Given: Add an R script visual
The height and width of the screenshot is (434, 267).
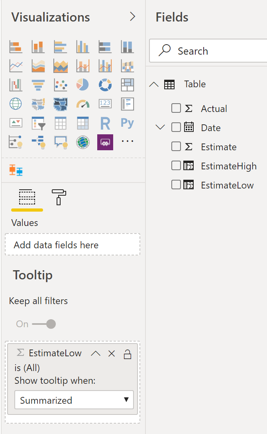Looking at the screenshot, I should [x=105, y=123].
